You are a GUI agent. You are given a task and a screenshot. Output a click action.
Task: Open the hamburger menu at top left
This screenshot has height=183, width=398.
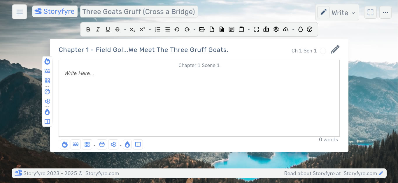19,12
